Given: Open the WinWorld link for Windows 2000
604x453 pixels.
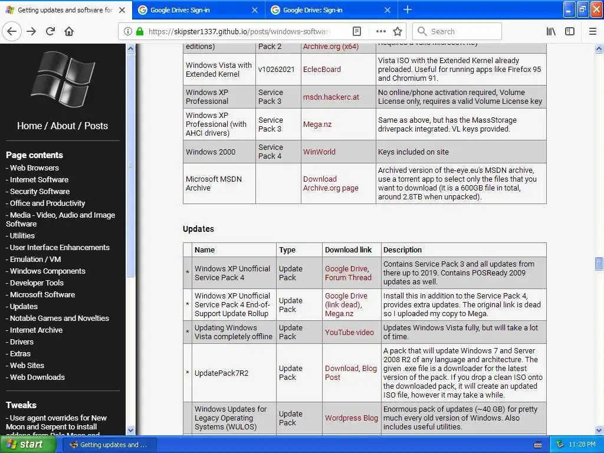Looking at the screenshot, I should point(319,152).
